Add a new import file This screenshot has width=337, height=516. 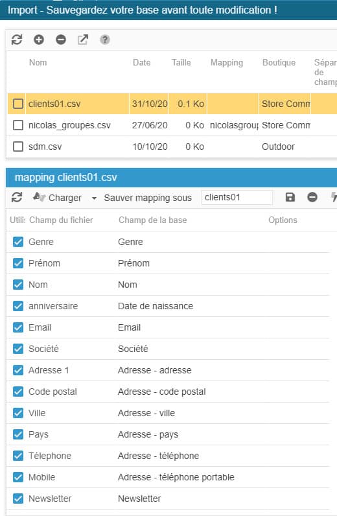pos(39,40)
